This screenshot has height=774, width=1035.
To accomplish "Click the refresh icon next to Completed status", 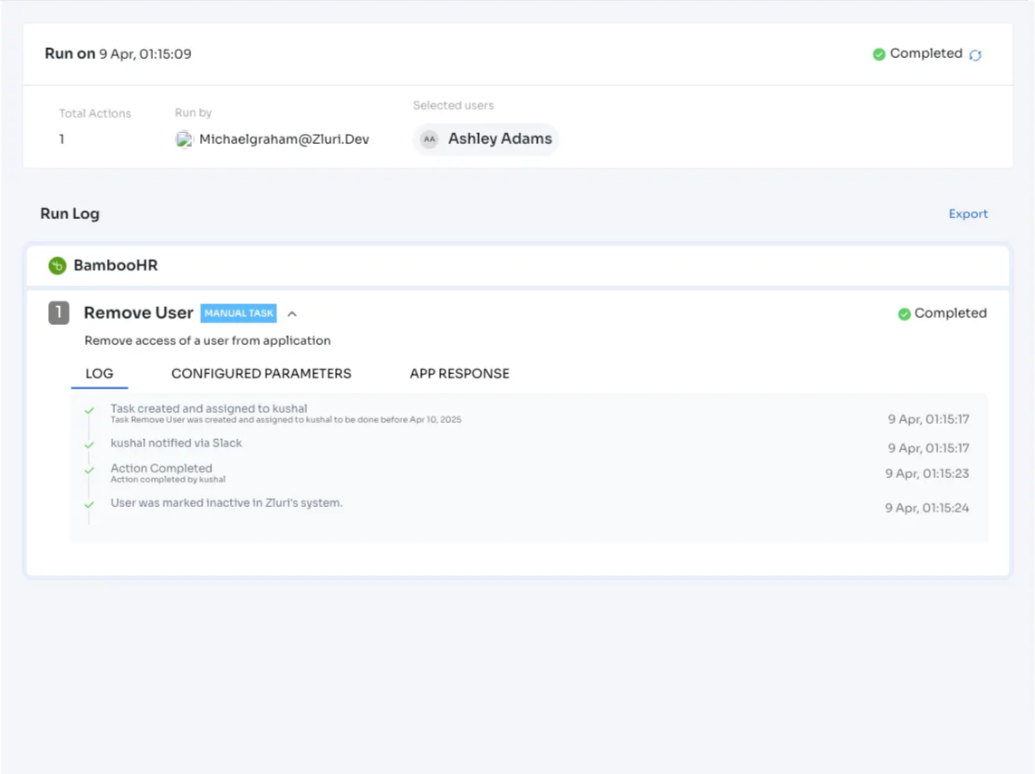I will pos(975,54).
